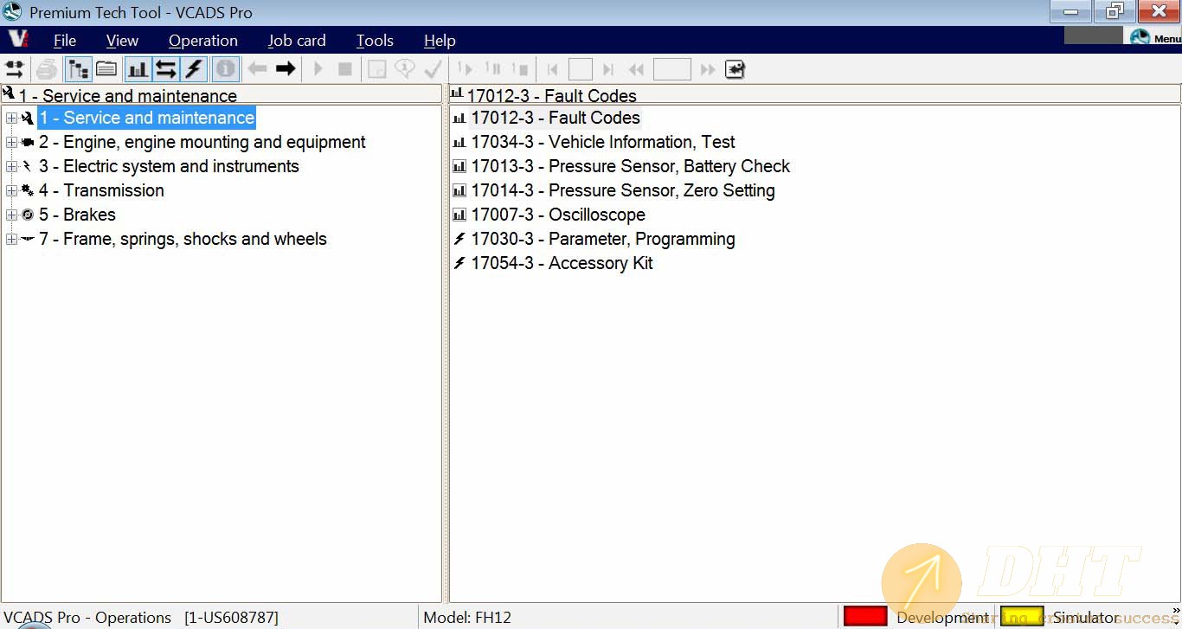
Task: Select '17054-3 - Accessory Kit' operation
Action: point(562,263)
